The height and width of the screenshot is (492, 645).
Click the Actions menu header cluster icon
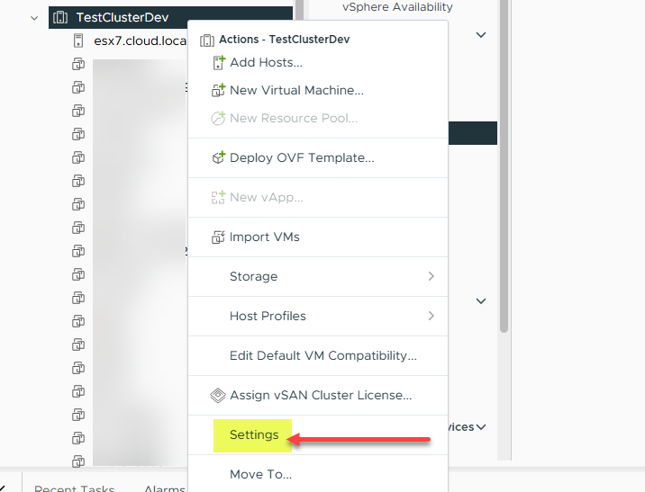pos(207,40)
